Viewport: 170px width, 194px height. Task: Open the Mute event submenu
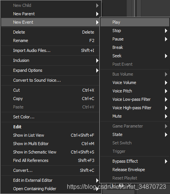click(135, 116)
